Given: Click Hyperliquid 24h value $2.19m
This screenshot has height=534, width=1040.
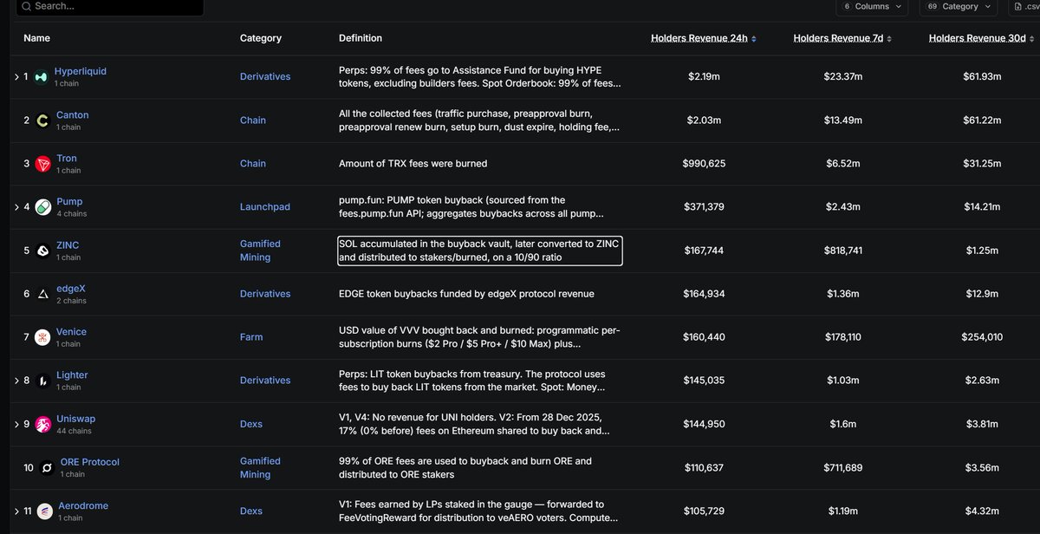Looking at the screenshot, I should click(x=705, y=77).
